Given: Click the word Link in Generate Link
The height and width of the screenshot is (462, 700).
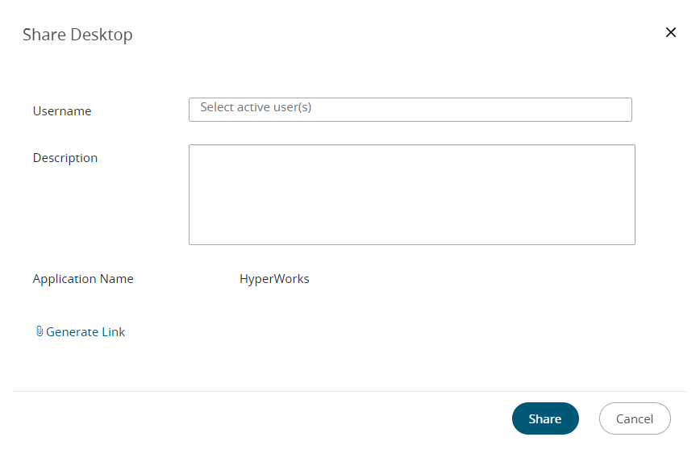Looking at the screenshot, I should [114, 332].
